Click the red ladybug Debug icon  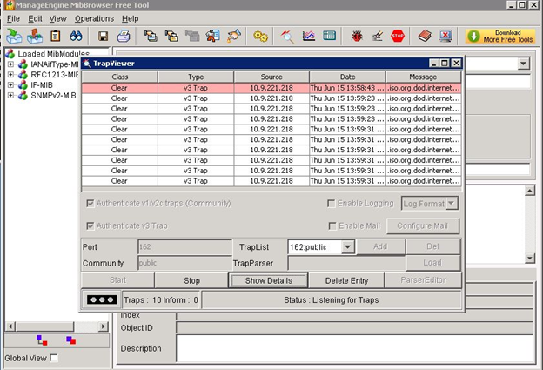[357, 36]
